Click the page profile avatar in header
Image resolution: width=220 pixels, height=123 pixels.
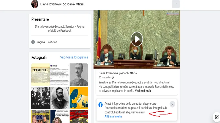[35, 4]
